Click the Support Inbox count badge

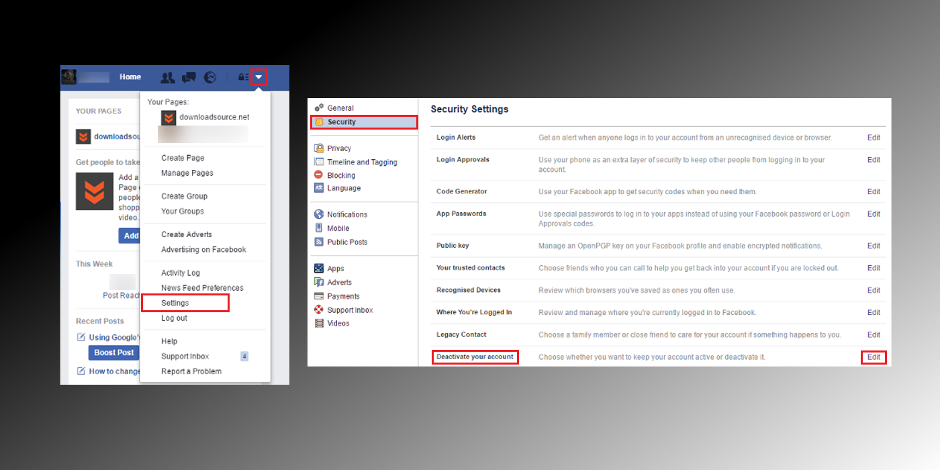click(x=244, y=356)
